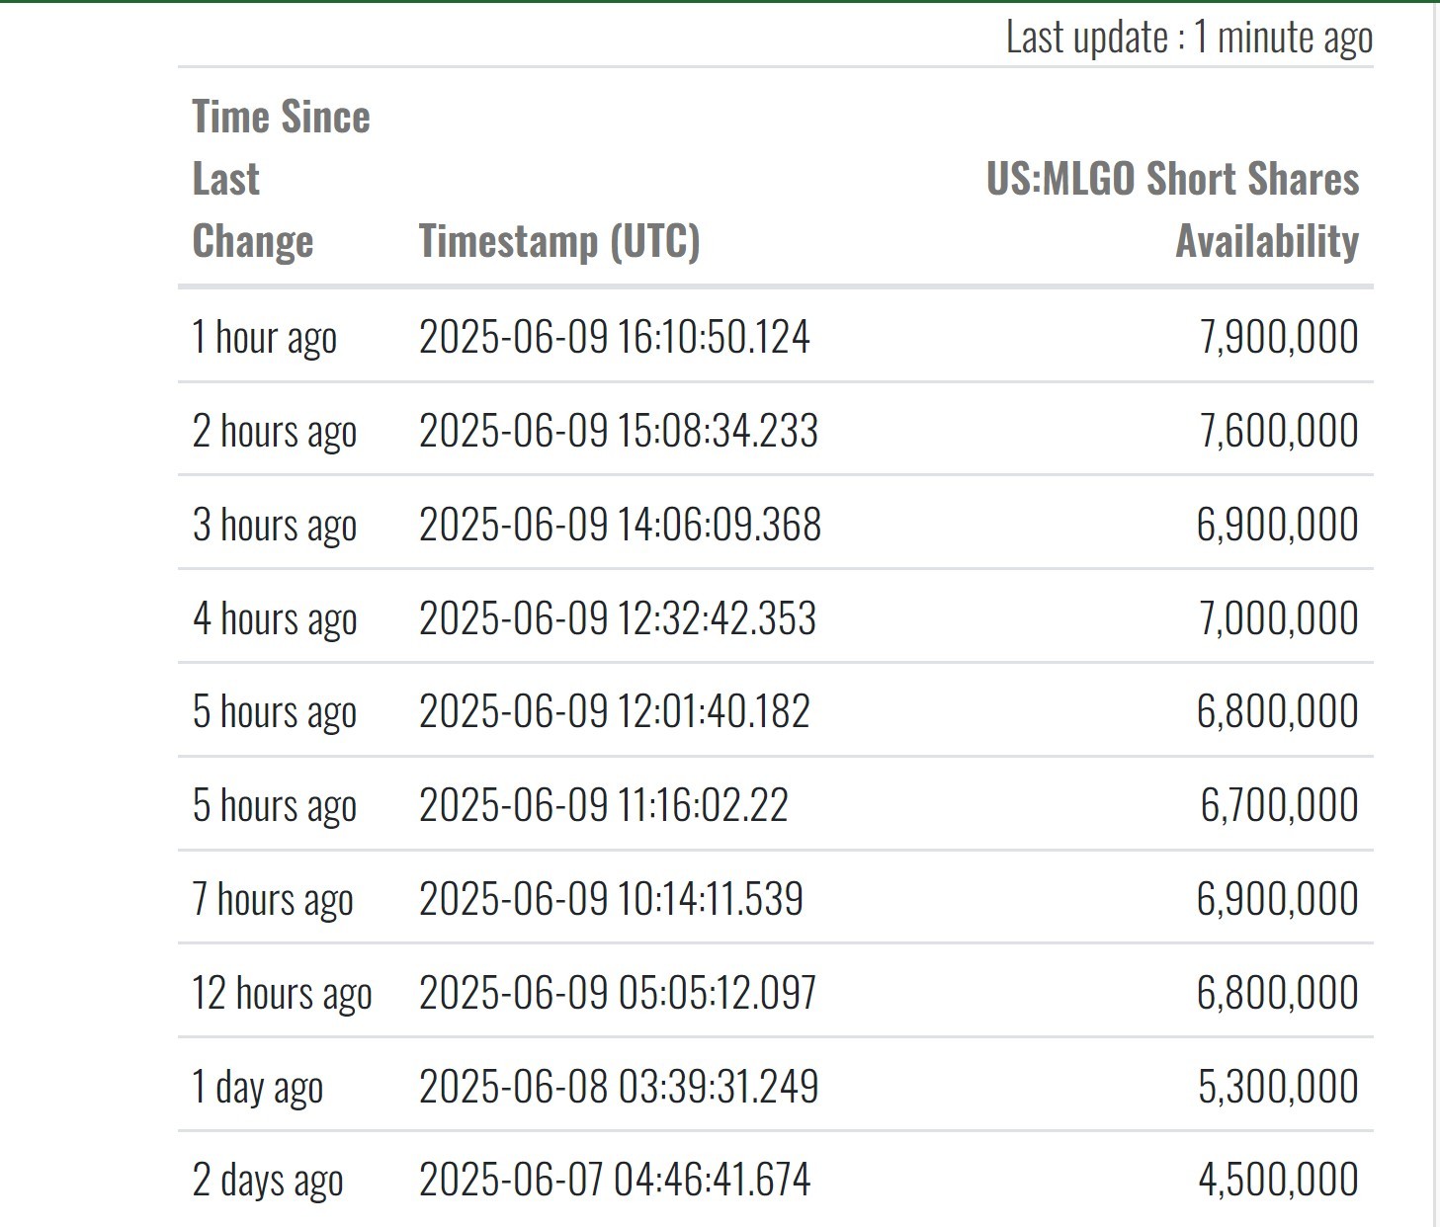Select the 7,600,000 availability value

(1279, 431)
